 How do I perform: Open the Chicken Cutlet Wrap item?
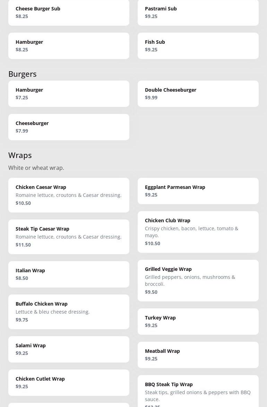pyautogui.click(x=69, y=383)
